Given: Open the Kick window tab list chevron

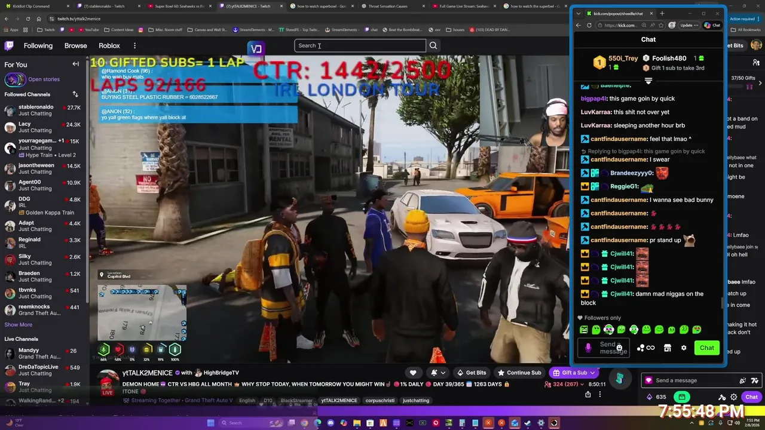Looking at the screenshot, I should pyautogui.click(x=579, y=13).
